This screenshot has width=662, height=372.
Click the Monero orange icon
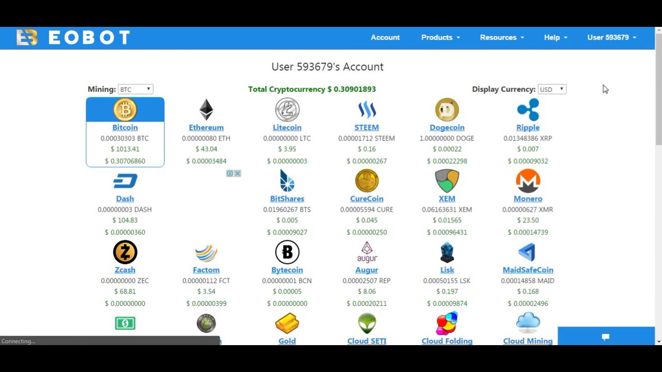coord(528,181)
